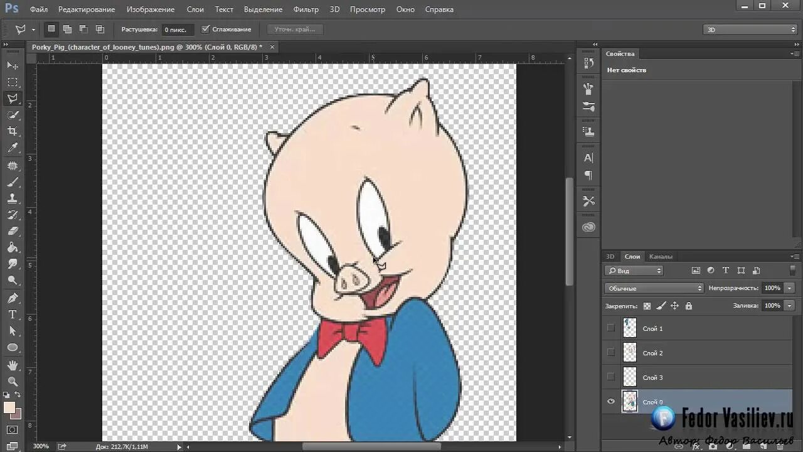The image size is (803, 452).
Task: Open the History panel icon
Action: [x=588, y=63]
